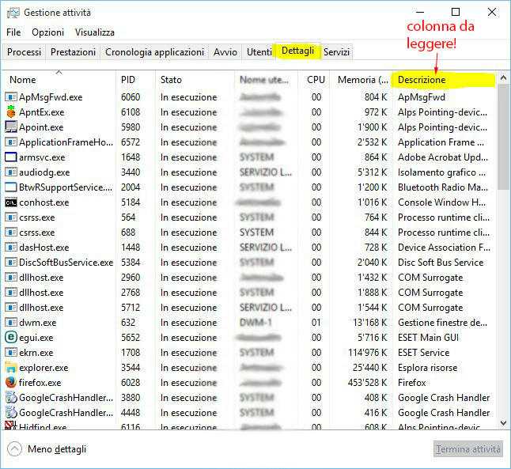511x469 pixels.
Task: Click the conhost.exe console icon
Action: click(x=11, y=202)
